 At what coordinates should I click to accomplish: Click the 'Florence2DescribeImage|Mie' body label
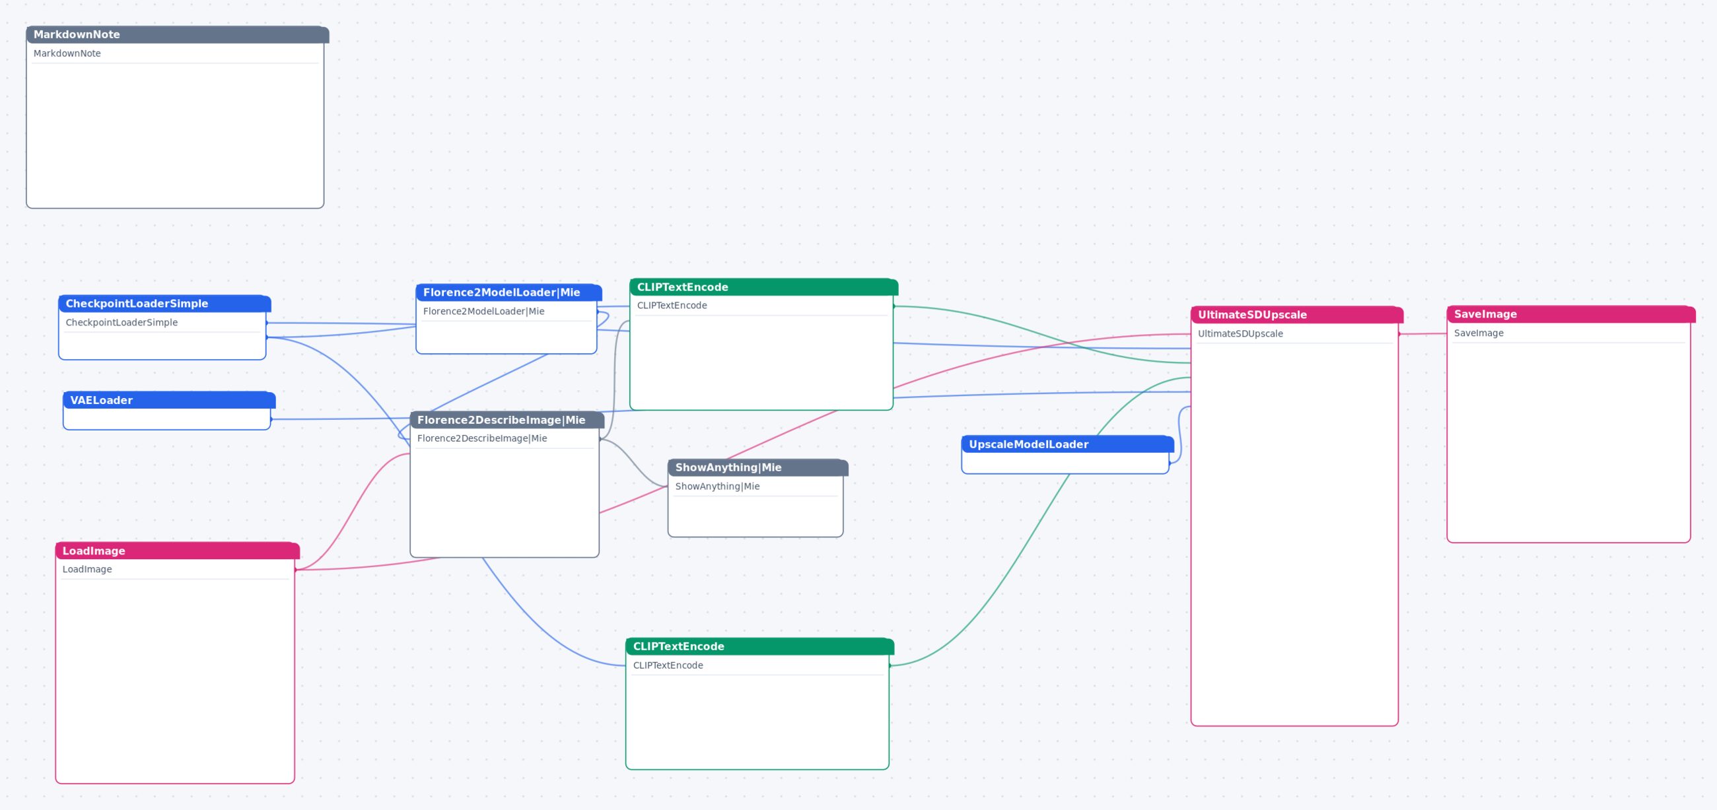482,438
